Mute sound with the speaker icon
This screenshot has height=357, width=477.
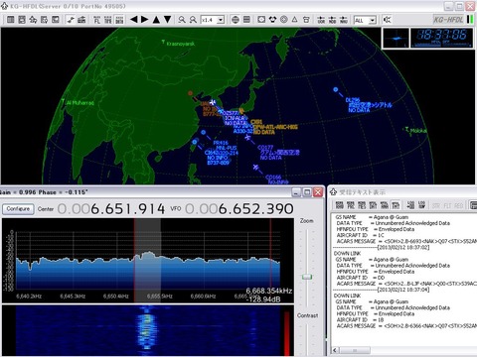[x=387, y=20]
